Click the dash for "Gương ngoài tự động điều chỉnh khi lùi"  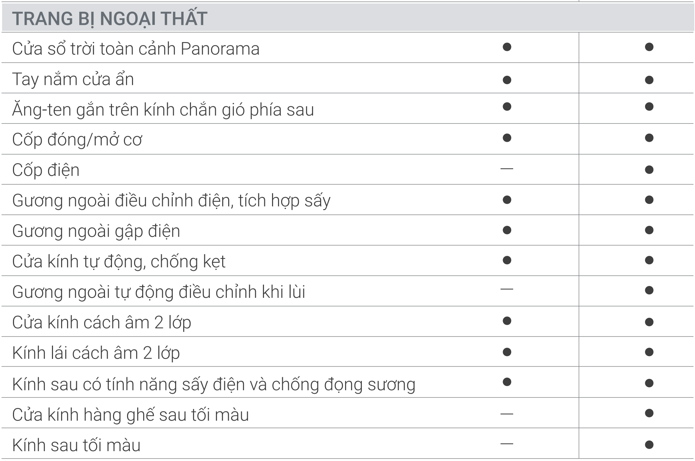(507, 289)
